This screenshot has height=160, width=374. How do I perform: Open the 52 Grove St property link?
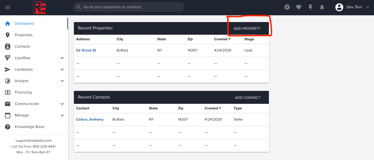(86, 50)
